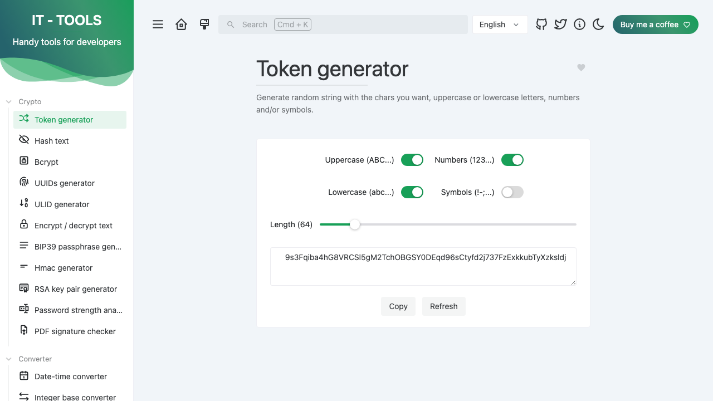Screen dimensions: 713x401
Task: Click the Token generator page heading
Action: pyautogui.click(x=333, y=69)
